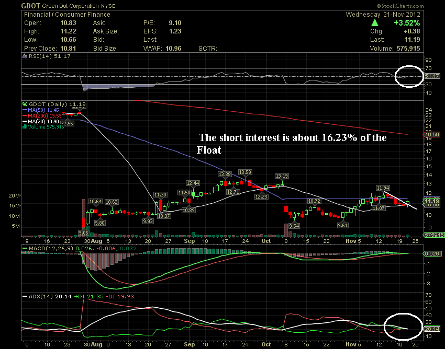Click the Chg value +0.38
Image resolution: width=445 pixels, height=349 pixels.
click(x=412, y=31)
